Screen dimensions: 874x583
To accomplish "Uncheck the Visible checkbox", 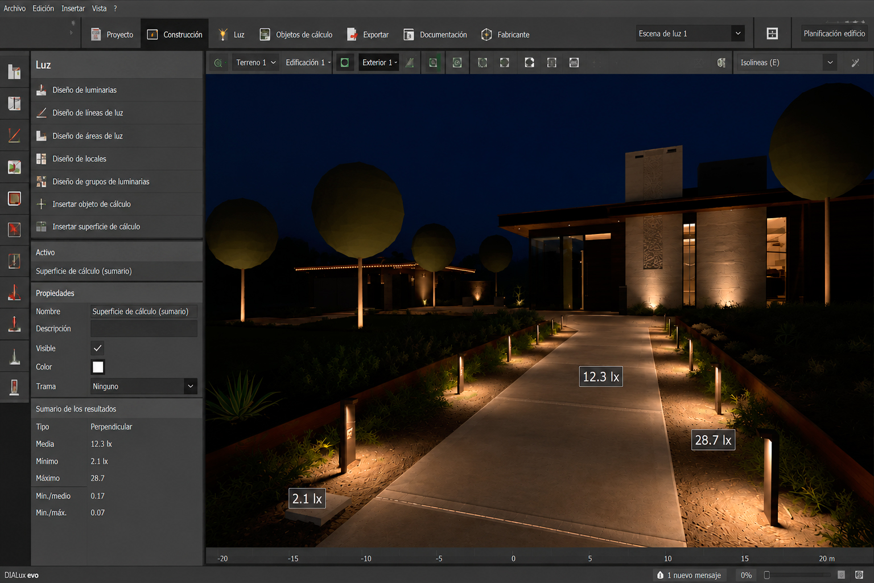I will tap(98, 348).
